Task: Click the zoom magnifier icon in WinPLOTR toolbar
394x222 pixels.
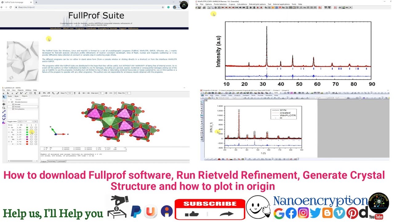Action: [212, 7]
